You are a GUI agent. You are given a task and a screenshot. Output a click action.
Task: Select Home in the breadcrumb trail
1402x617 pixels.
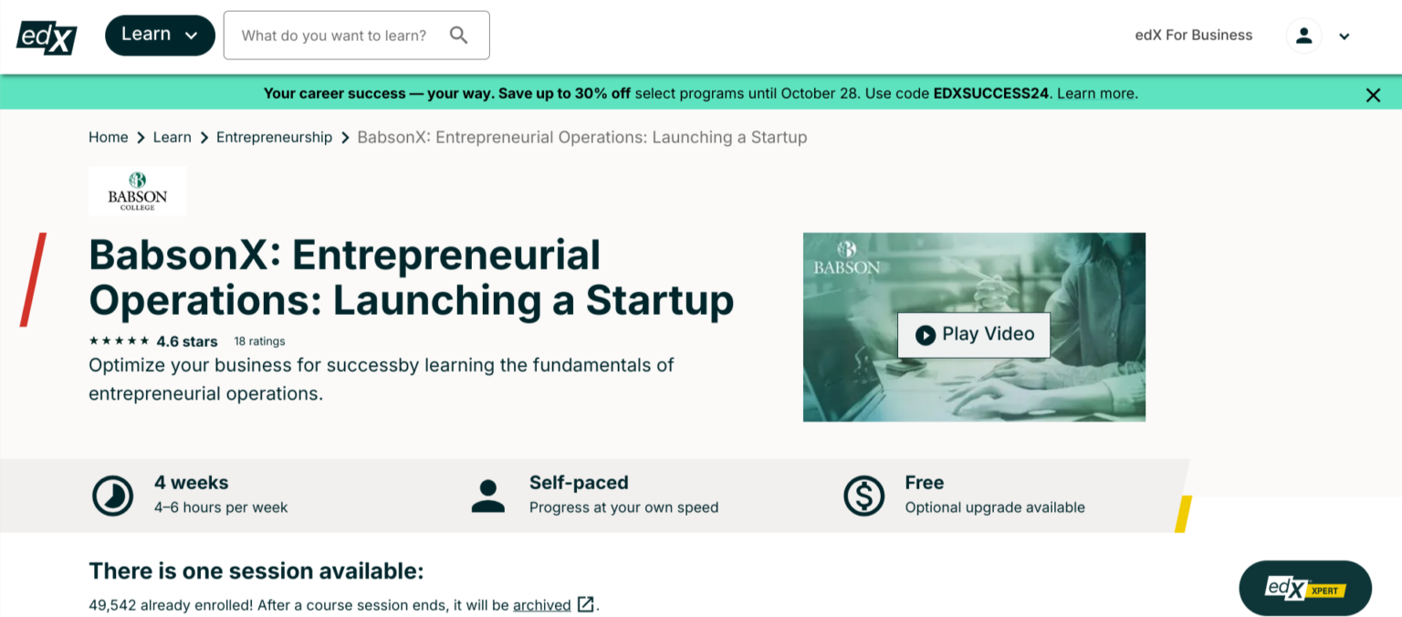click(108, 137)
